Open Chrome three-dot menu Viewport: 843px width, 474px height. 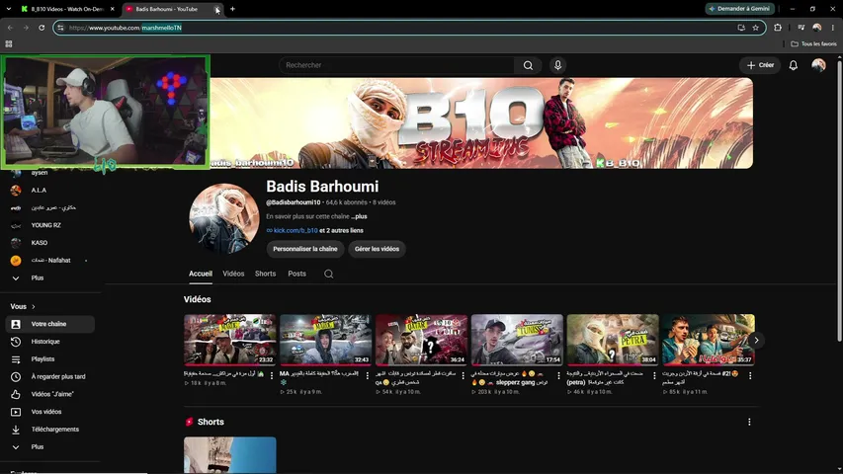(833, 28)
